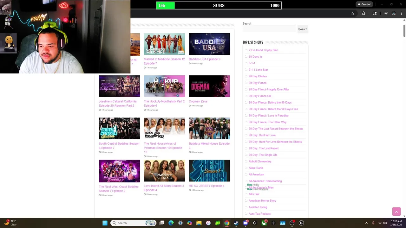Open Steam from the taskbar
This screenshot has width=406, height=228.
pyautogui.click(x=236, y=223)
